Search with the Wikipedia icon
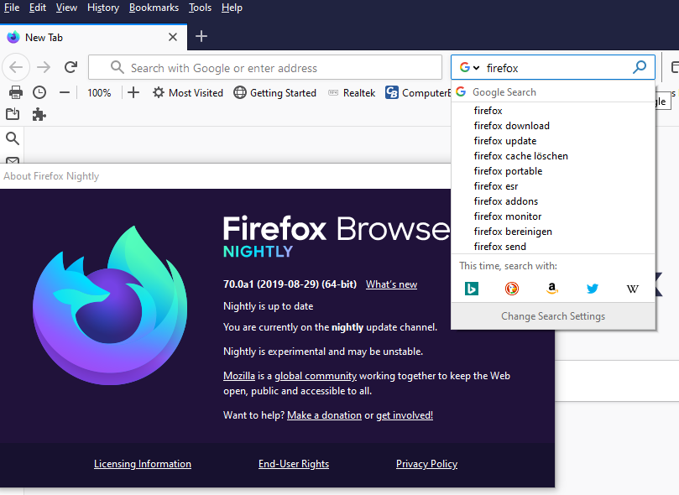679x495 pixels. click(632, 288)
